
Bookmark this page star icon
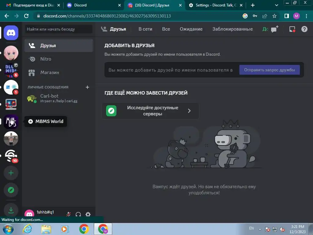(274, 16)
